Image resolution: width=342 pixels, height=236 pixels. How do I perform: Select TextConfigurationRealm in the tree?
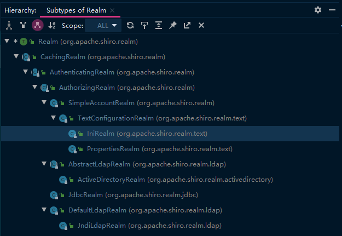170,118
